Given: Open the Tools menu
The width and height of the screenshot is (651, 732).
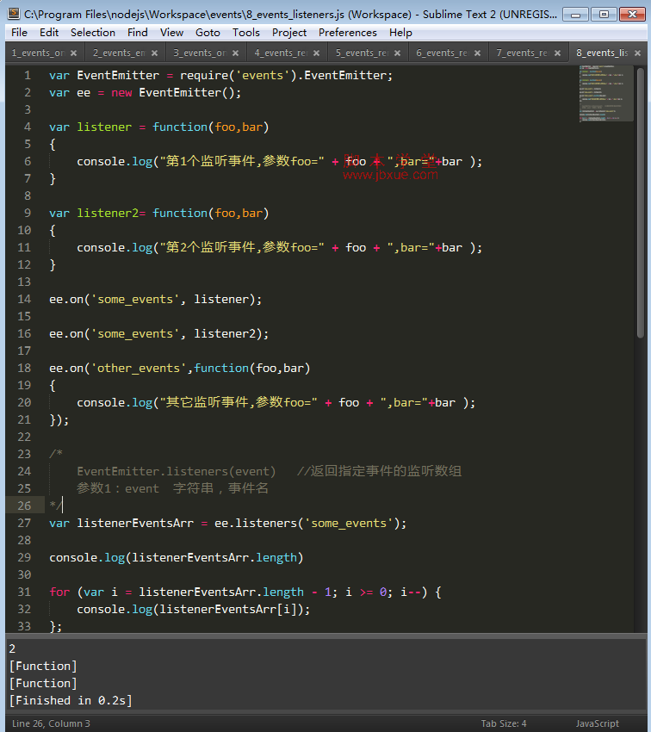Looking at the screenshot, I should tap(246, 33).
